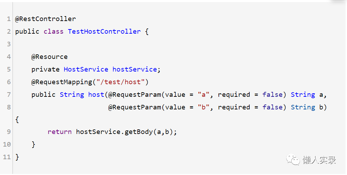Screen dimensions: 347x175
Task: Click the "b" string value on line 8
Action: tap(204, 107)
